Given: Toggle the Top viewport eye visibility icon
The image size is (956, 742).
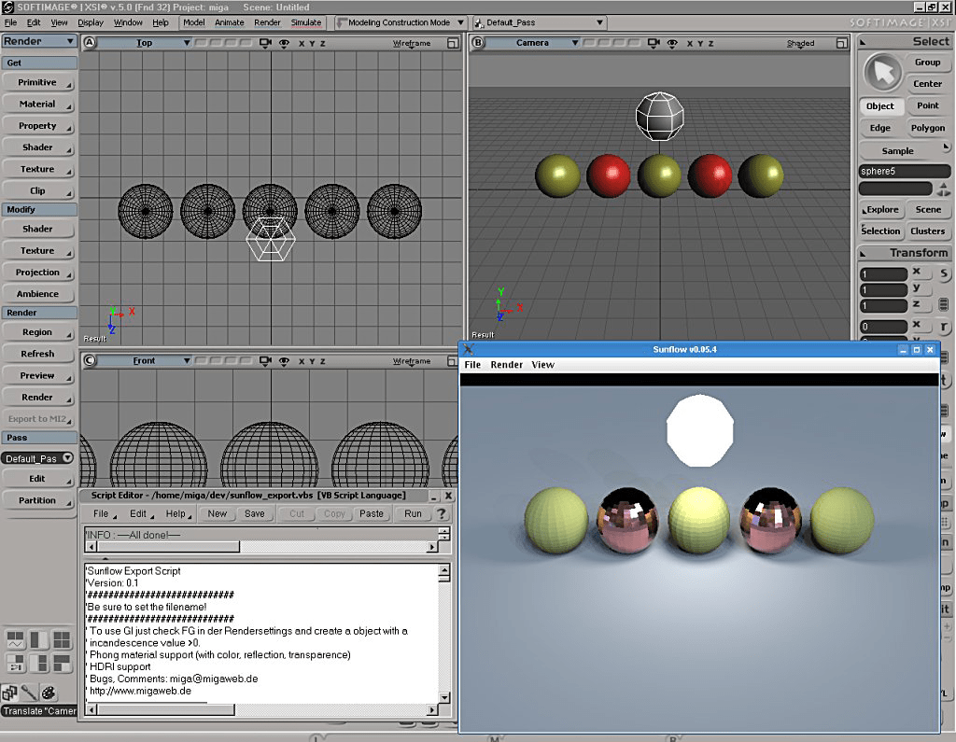Looking at the screenshot, I should click(x=284, y=43).
